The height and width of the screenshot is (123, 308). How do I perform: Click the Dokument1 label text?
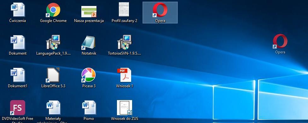tap(17, 86)
